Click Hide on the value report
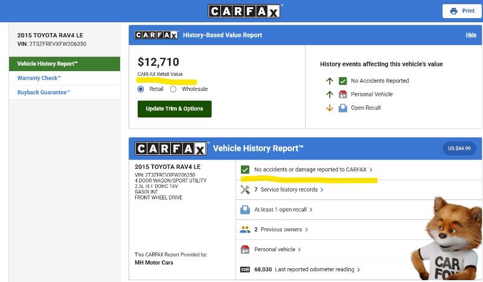483x282 pixels. 471,35
